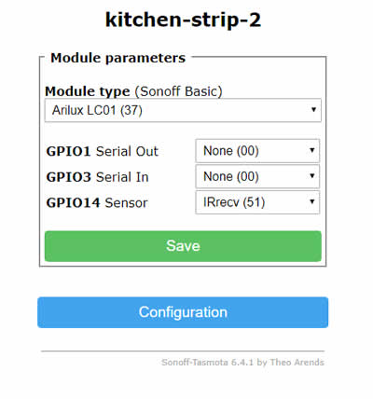Click the arrow on the Module type selector

[x=313, y=110]
